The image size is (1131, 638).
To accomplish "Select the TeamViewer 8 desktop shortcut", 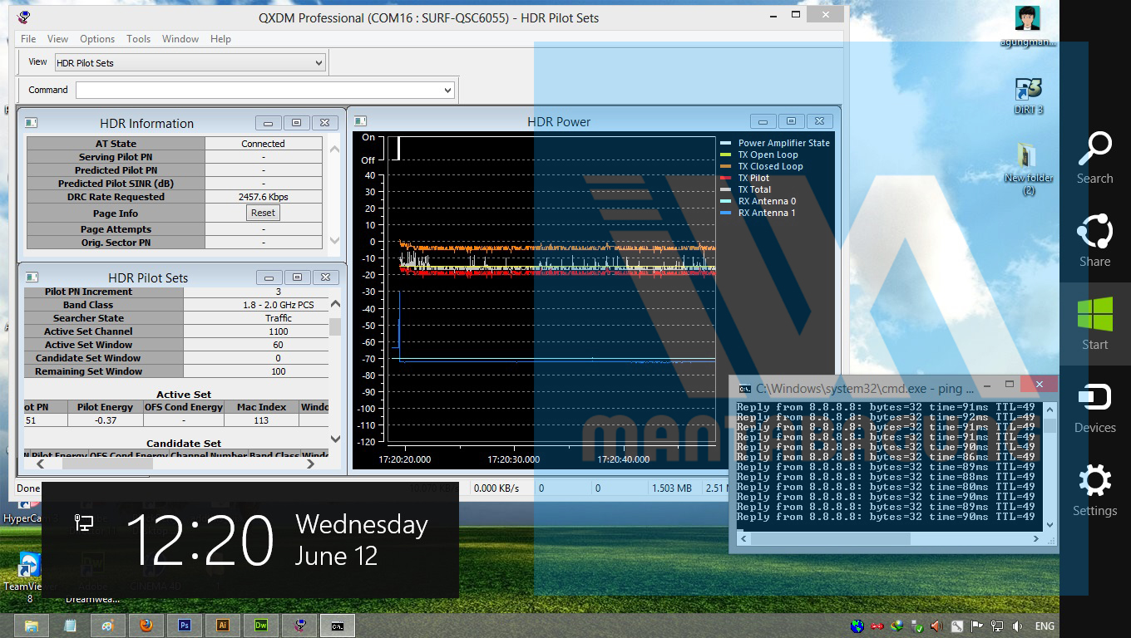I will [x=28, y=577].
